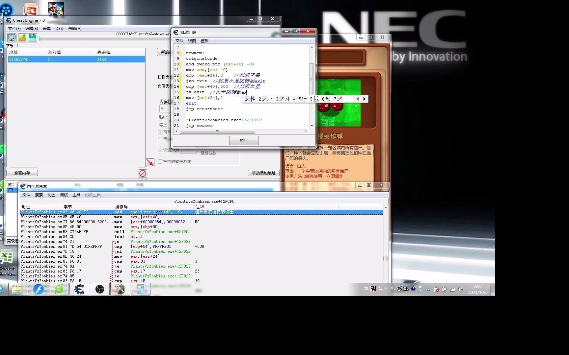
Task: Open the 内核工具 menu in memory browser
Action: 93,195
